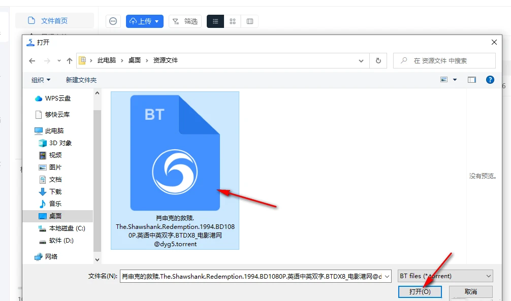The height and width of the screenshot is (301, 511).
Task: Select 此电脑 in the navigation tree
Action: point(49,130)
